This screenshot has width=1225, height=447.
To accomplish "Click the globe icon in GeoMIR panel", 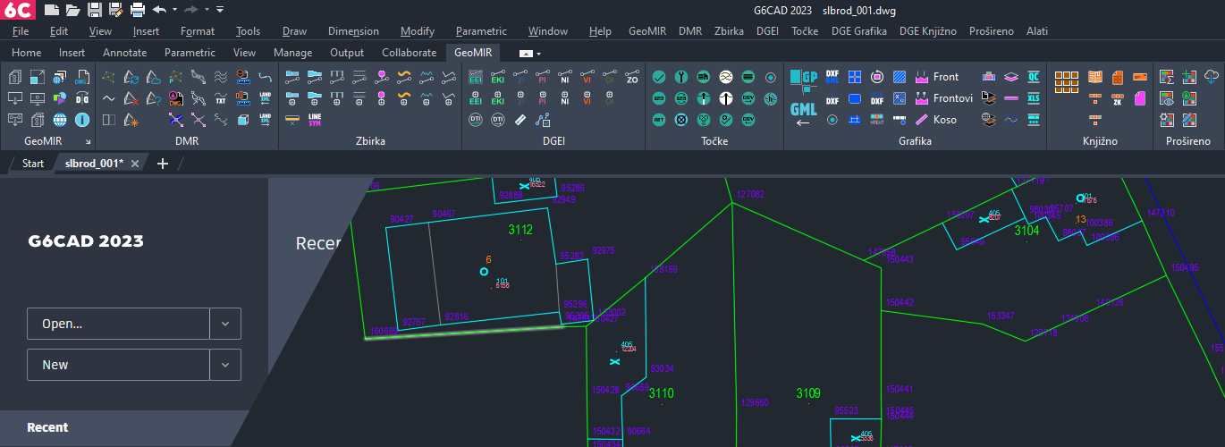I will [x=60, y=120].
